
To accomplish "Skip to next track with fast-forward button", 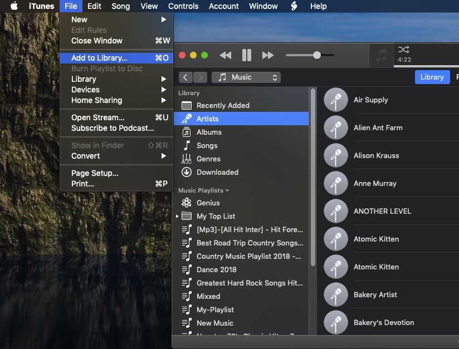I will 268,55.
